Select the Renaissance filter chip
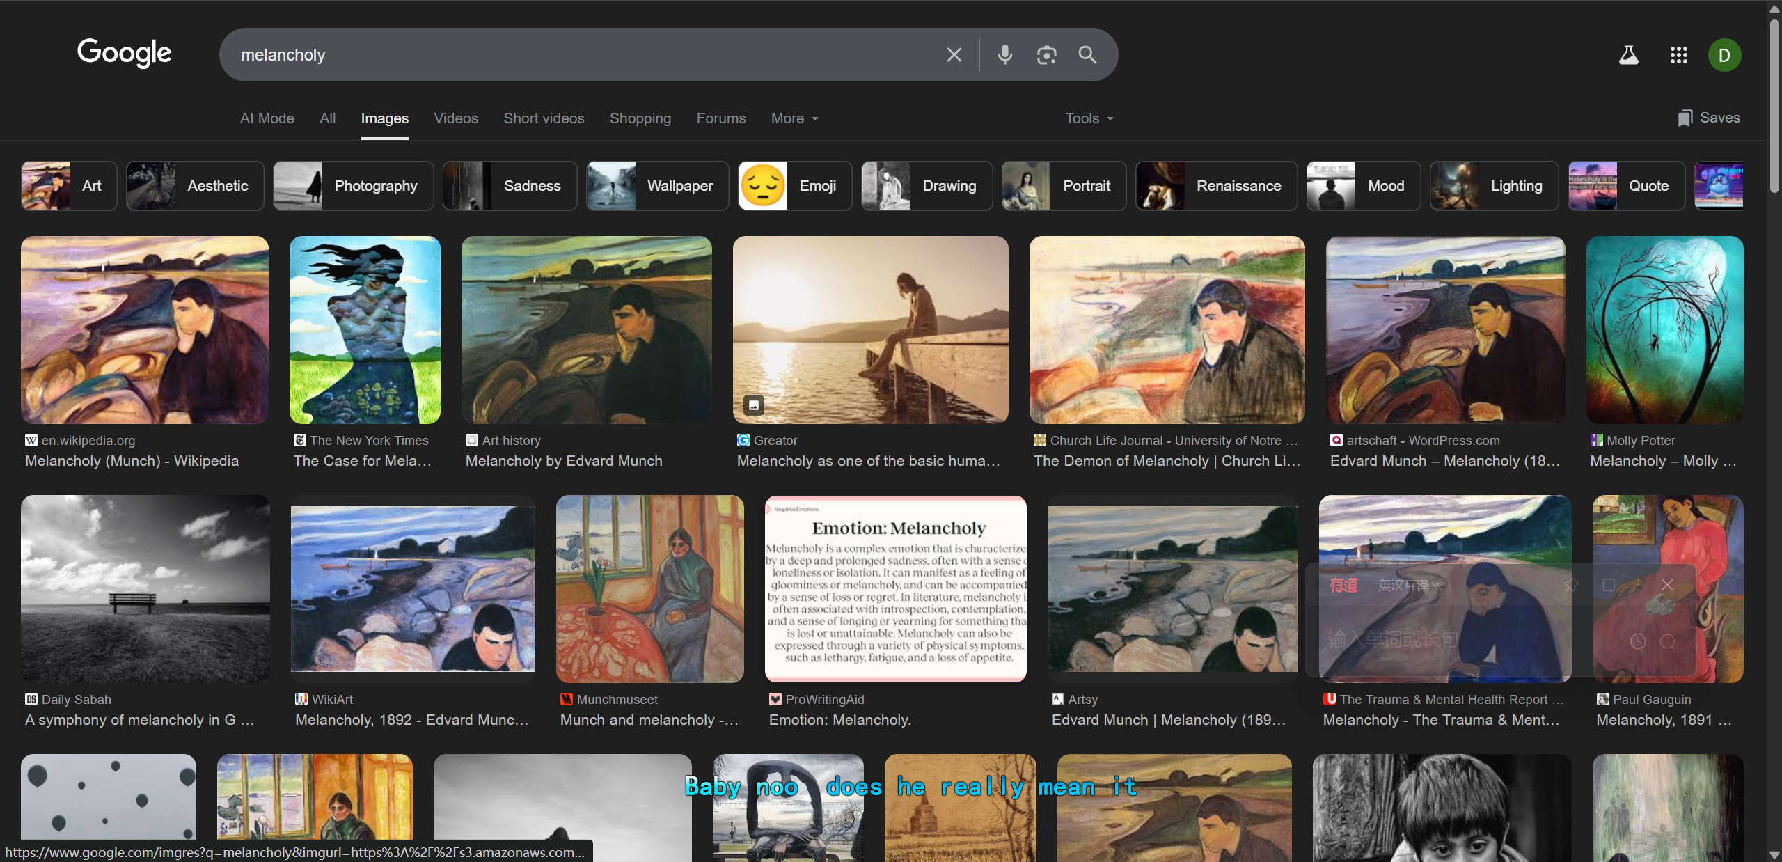Screen dimensions: 1782x862 click(1216, 186)
